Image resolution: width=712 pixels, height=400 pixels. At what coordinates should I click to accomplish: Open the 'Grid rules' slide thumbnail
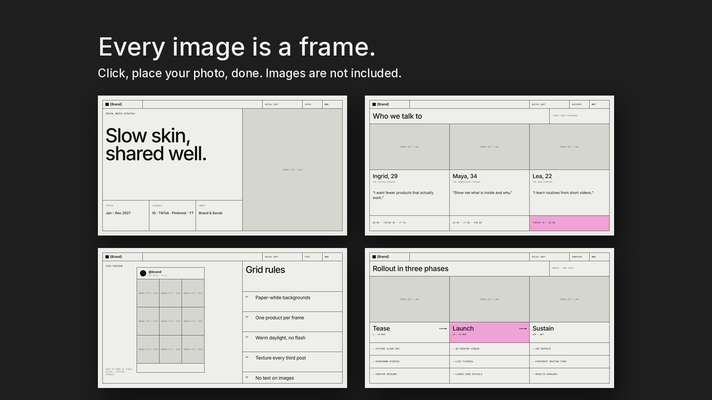223,318
